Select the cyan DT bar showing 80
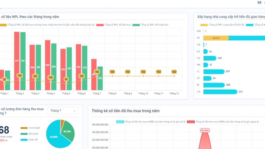 pos(207,78)
